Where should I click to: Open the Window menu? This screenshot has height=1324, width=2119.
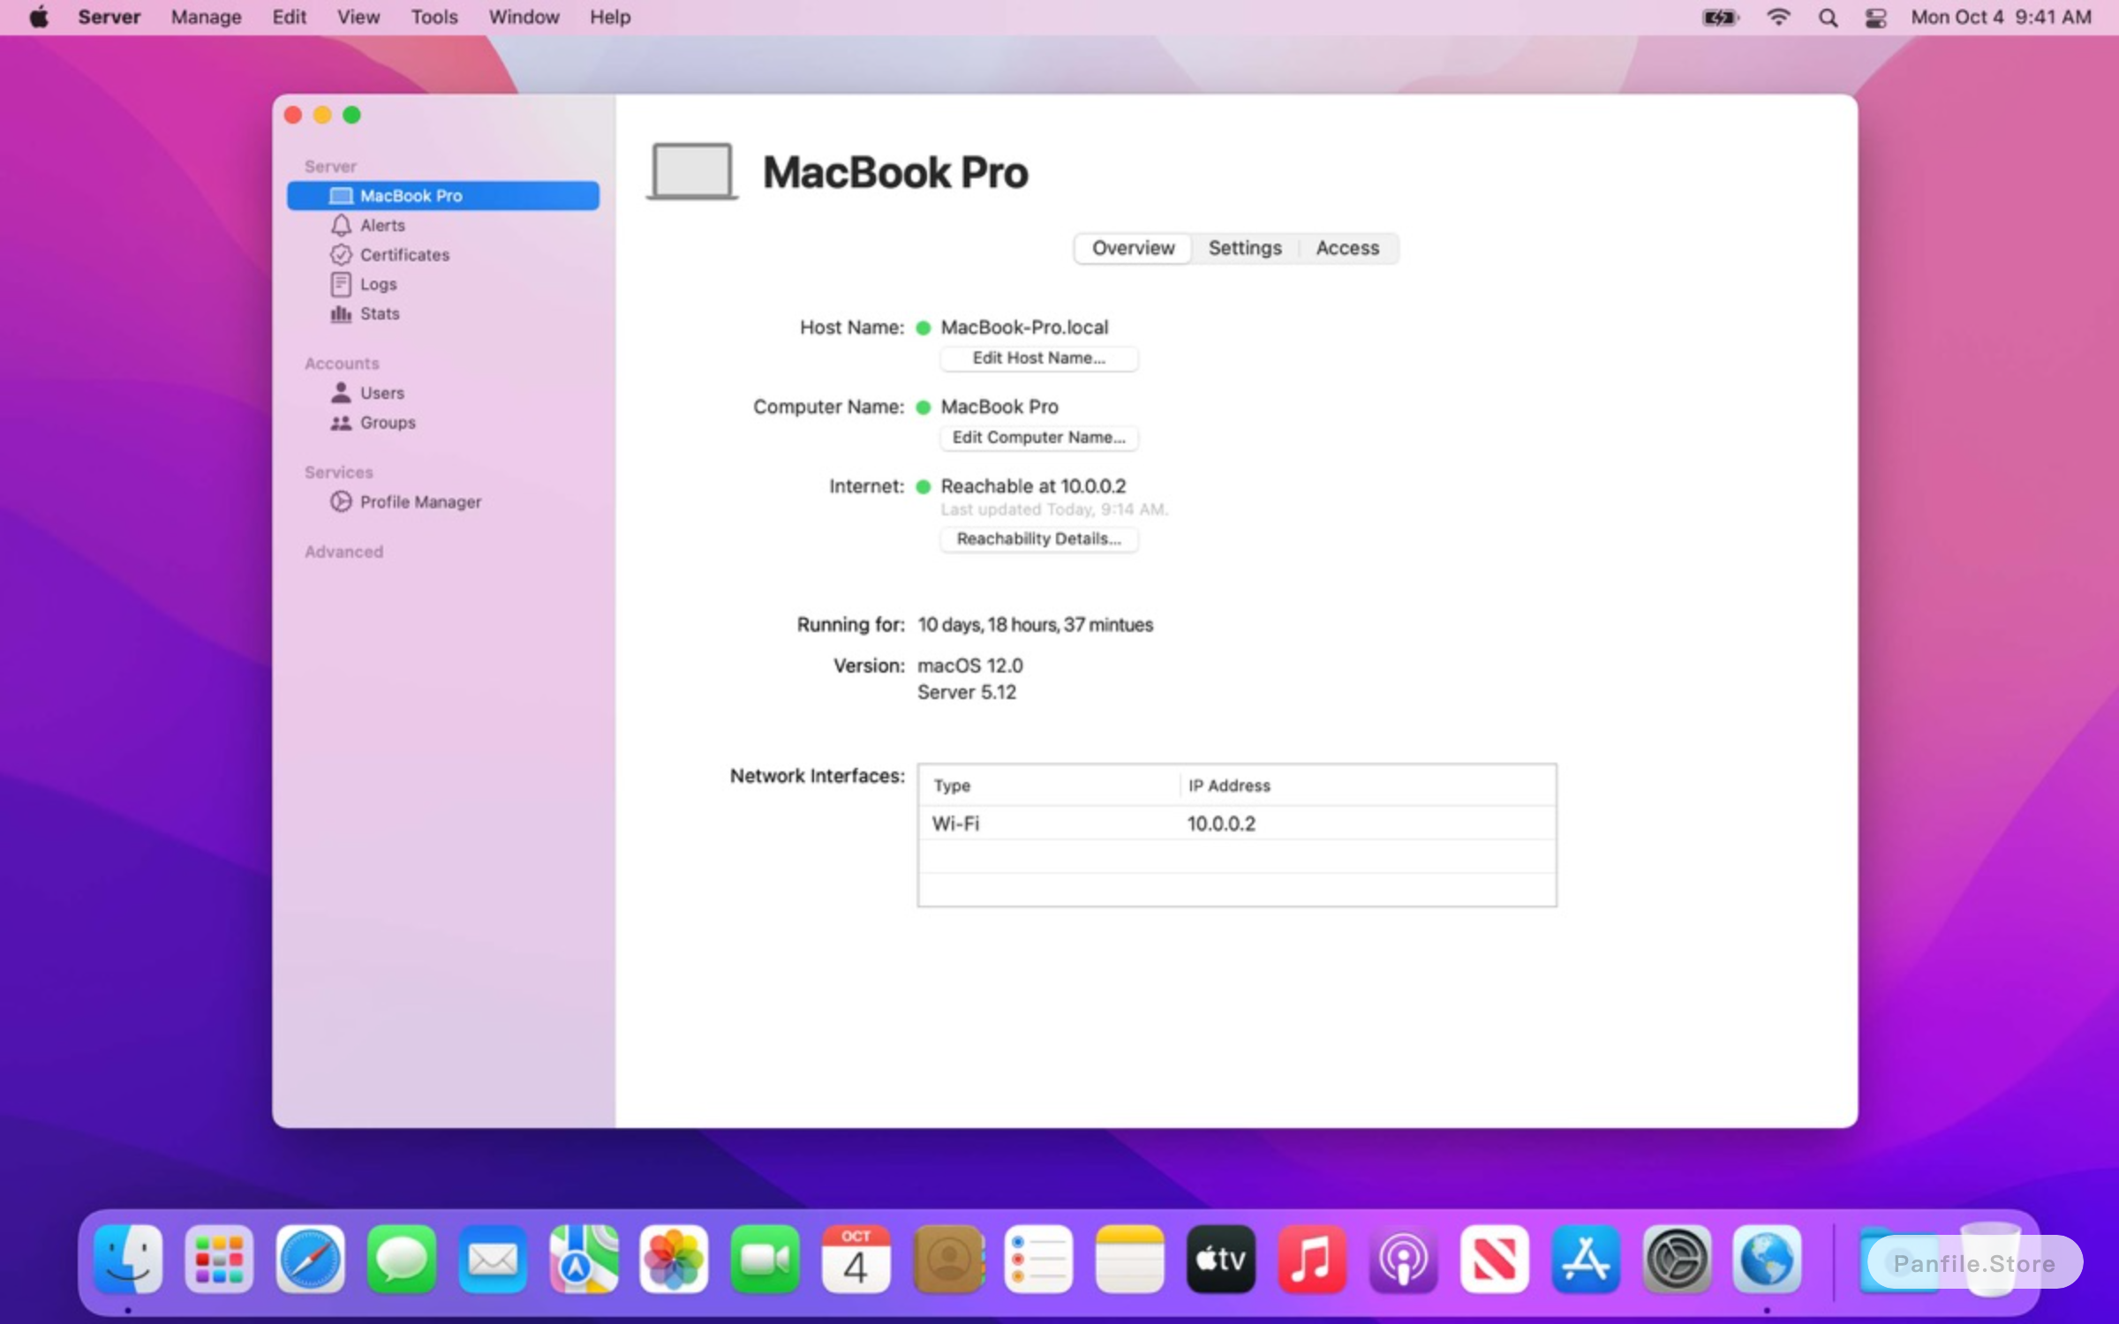coord(524,17)
